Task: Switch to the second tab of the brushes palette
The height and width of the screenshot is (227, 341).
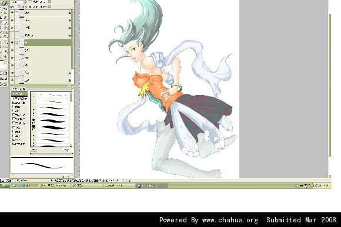Action: [22, 89]
